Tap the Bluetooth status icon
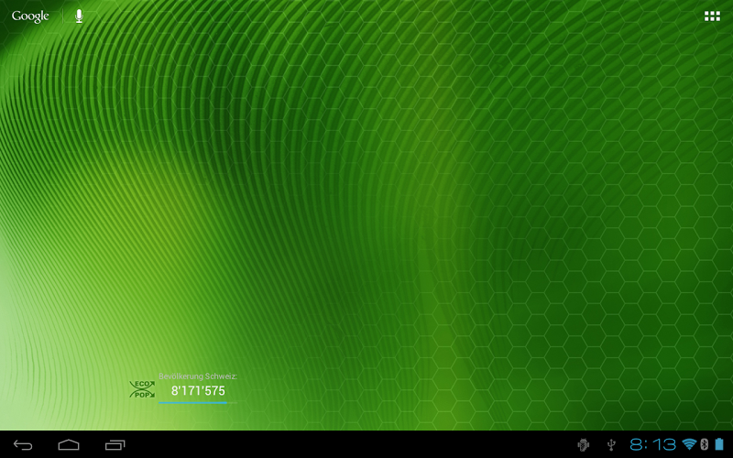This screenshot has height=458, width=733. click(705, 444)
